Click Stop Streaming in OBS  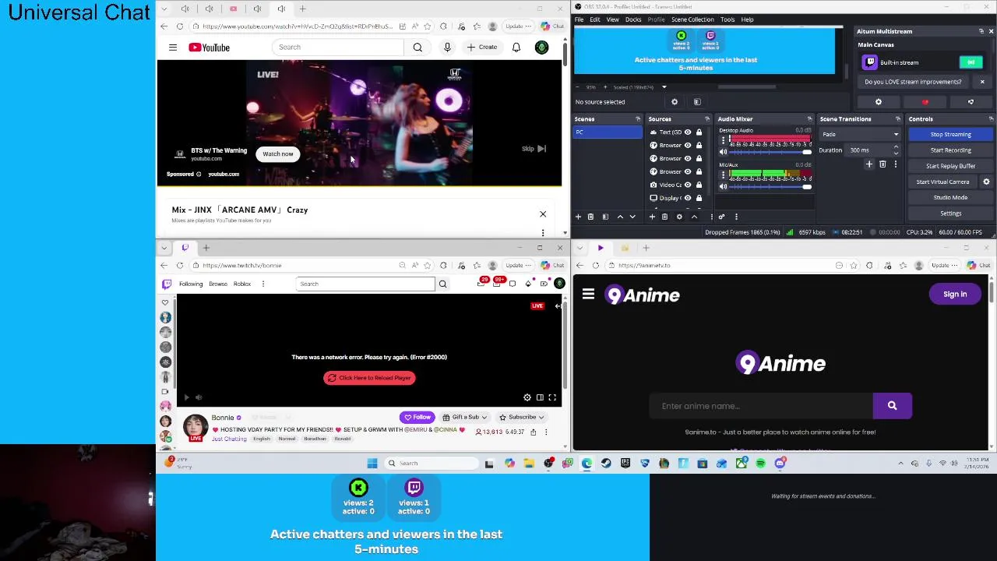(950, 134)
